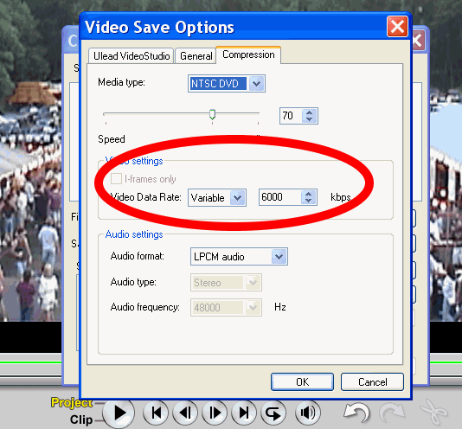462x429 pixels.
Task: Open the Media type NTSC DVD dropdown
Action: pos(227,83)
